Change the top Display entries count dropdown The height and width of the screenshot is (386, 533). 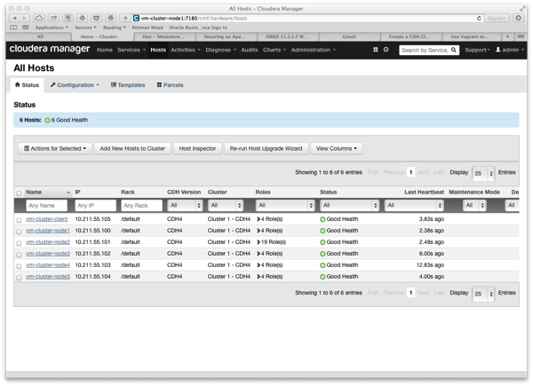[483, 173]
